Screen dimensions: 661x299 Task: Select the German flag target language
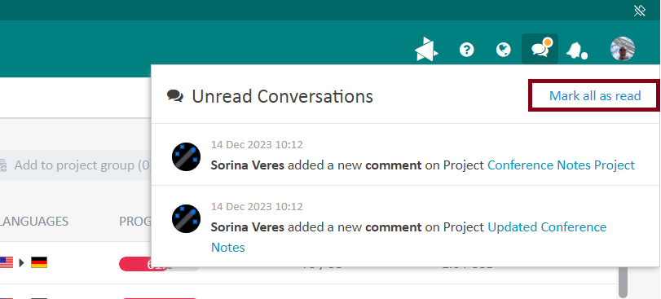[x=39, y=262]
